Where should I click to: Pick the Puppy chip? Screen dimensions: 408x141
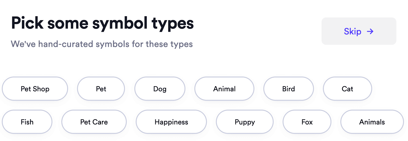245,122
